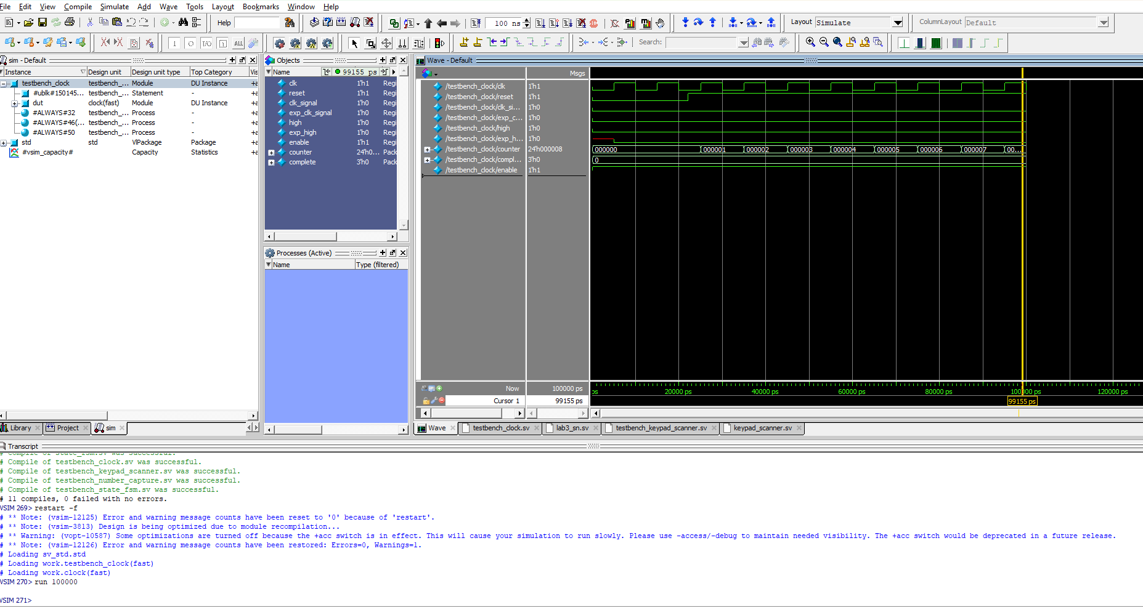Image resolution: width=1143 pixels, height=607 pixels.
Task: Click the Find binoculars icon
Action: 183,23
